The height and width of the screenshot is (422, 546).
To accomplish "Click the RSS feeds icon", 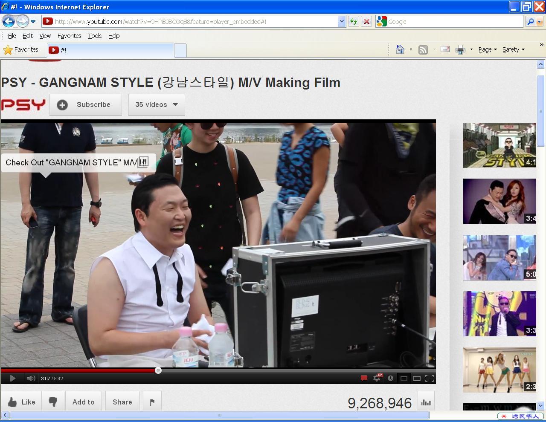I will pyautogui.click(x=423, y=49).
